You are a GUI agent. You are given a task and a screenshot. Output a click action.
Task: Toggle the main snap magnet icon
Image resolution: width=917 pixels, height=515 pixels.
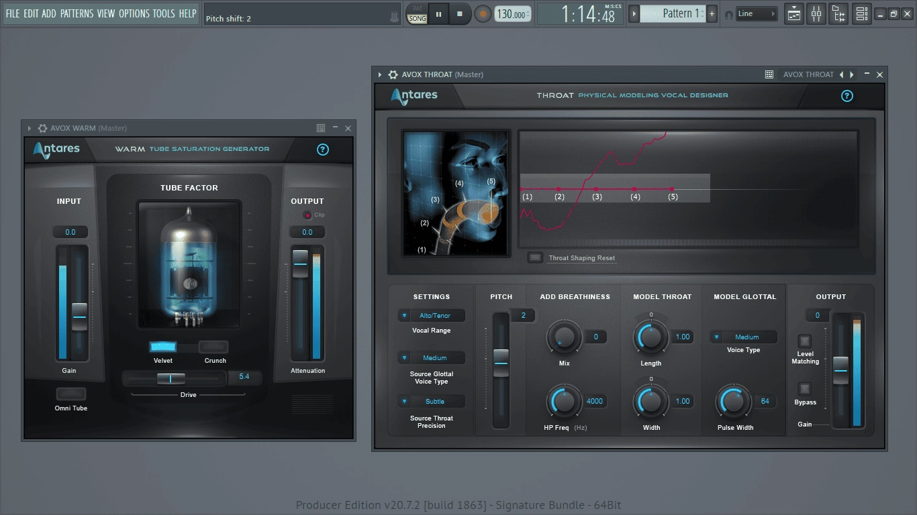pos(728,14)
